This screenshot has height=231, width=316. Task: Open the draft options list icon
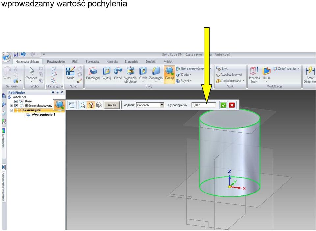pos(72,105)
